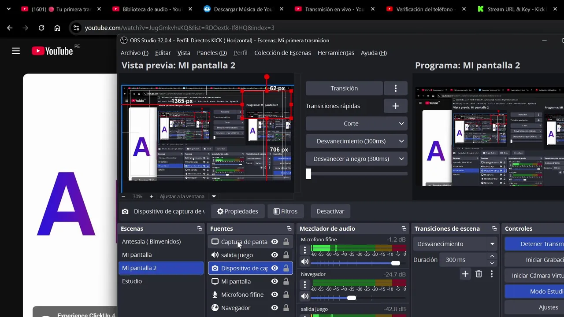Toggle lock on Mi pantalla source
This screenshot has width=564, height=317.
tap(286, 281)
